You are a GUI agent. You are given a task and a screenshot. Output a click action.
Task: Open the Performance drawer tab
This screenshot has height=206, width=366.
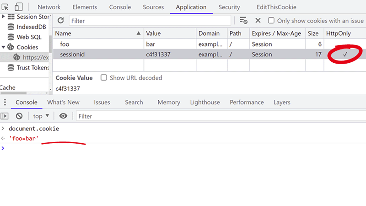coord(247,102)
